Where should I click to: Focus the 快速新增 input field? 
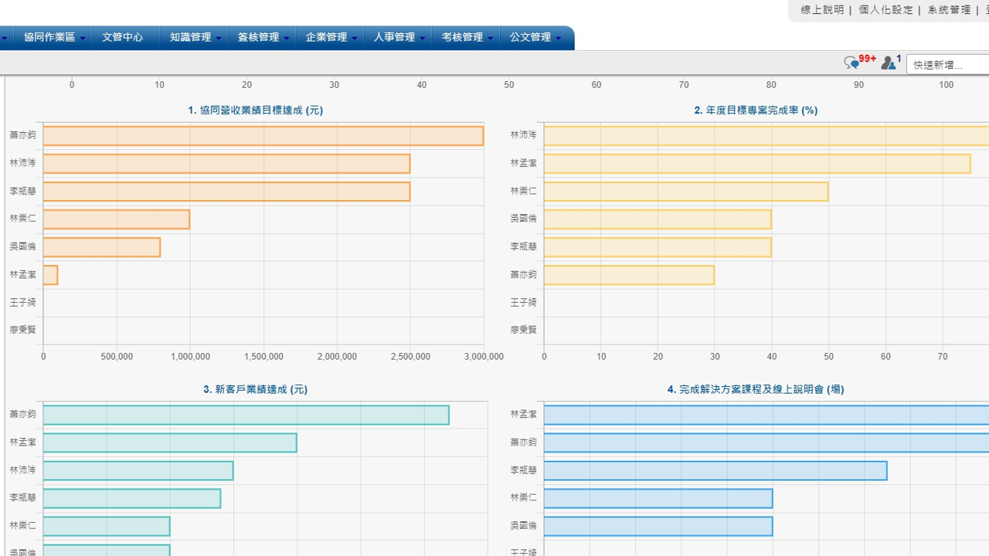(x=949, y=65)
